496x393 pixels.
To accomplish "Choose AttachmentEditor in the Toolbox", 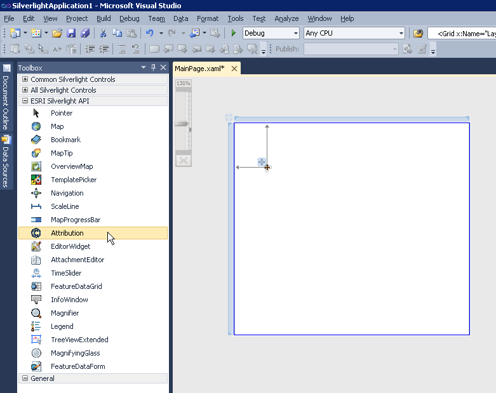I will (93, 260).
